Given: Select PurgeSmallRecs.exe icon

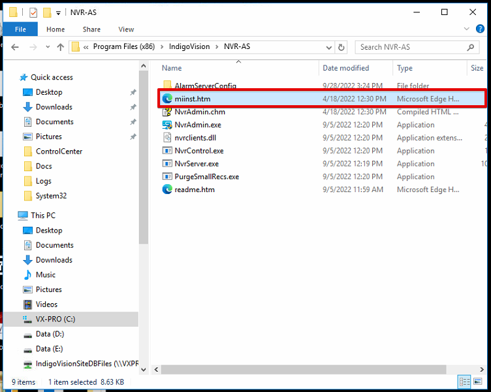Looking at the screenshot, I should (167, 176).
